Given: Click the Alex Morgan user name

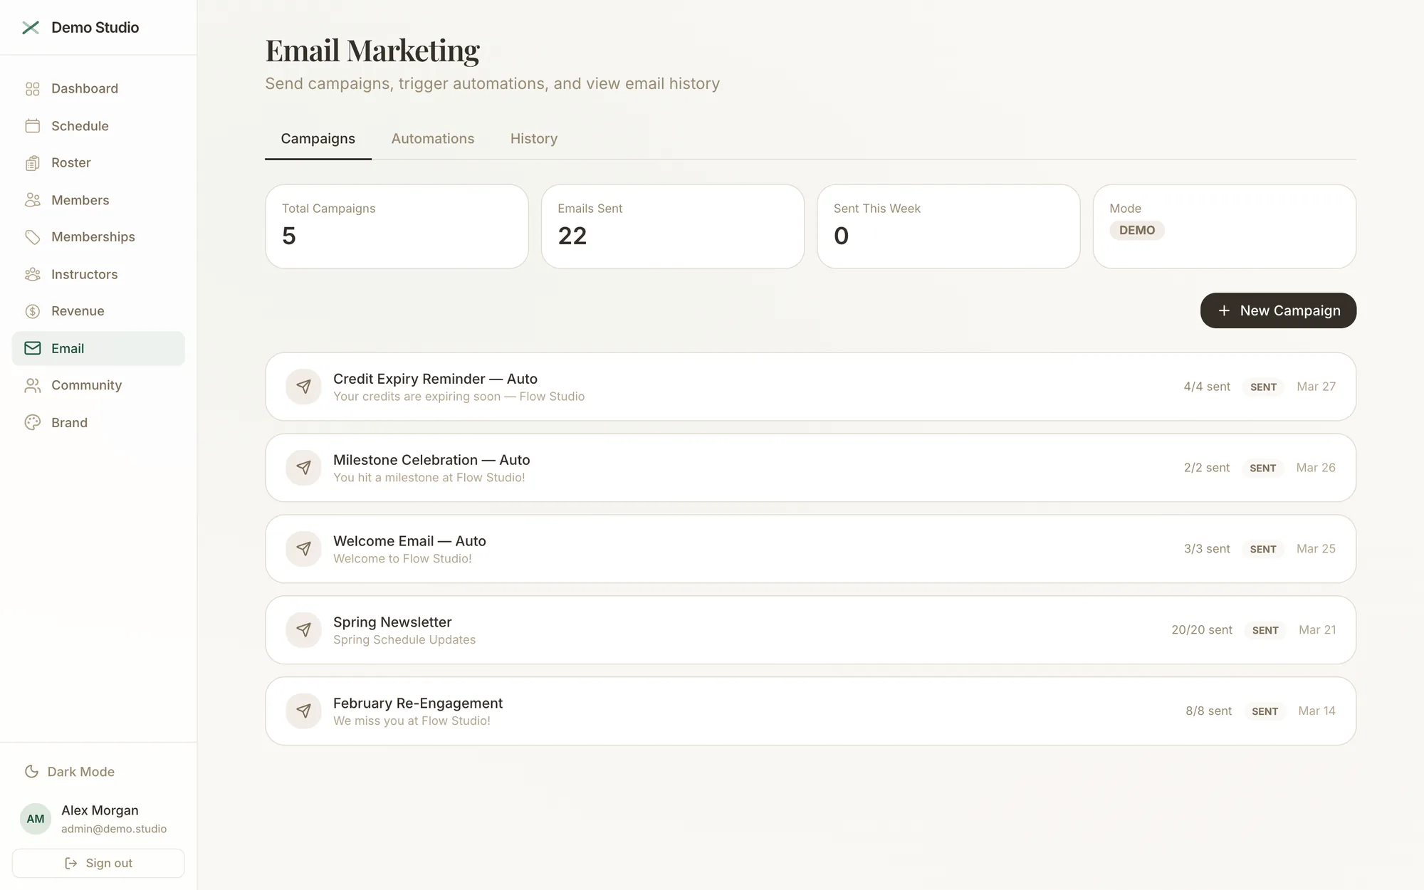Looking at the screenshot, I should 100,810.
